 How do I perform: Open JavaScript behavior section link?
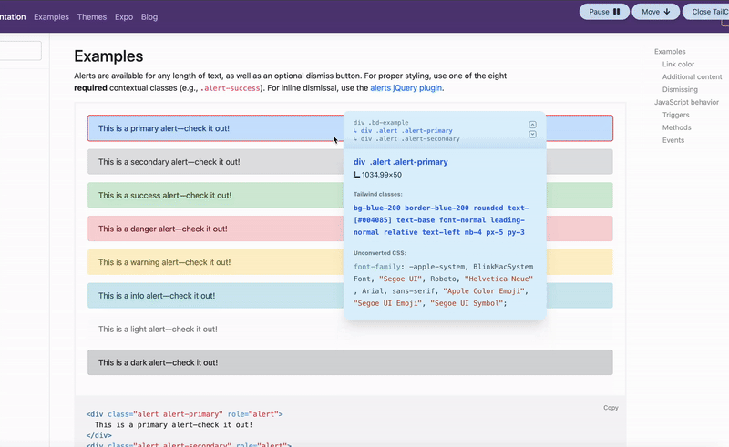686,103
